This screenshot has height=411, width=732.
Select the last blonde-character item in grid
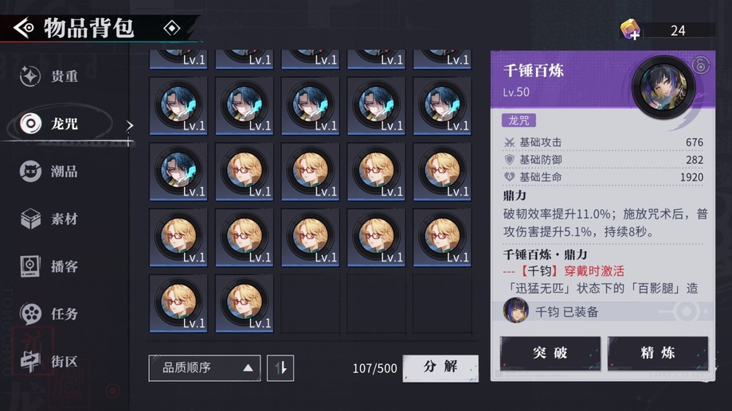(x=245, y=304)
